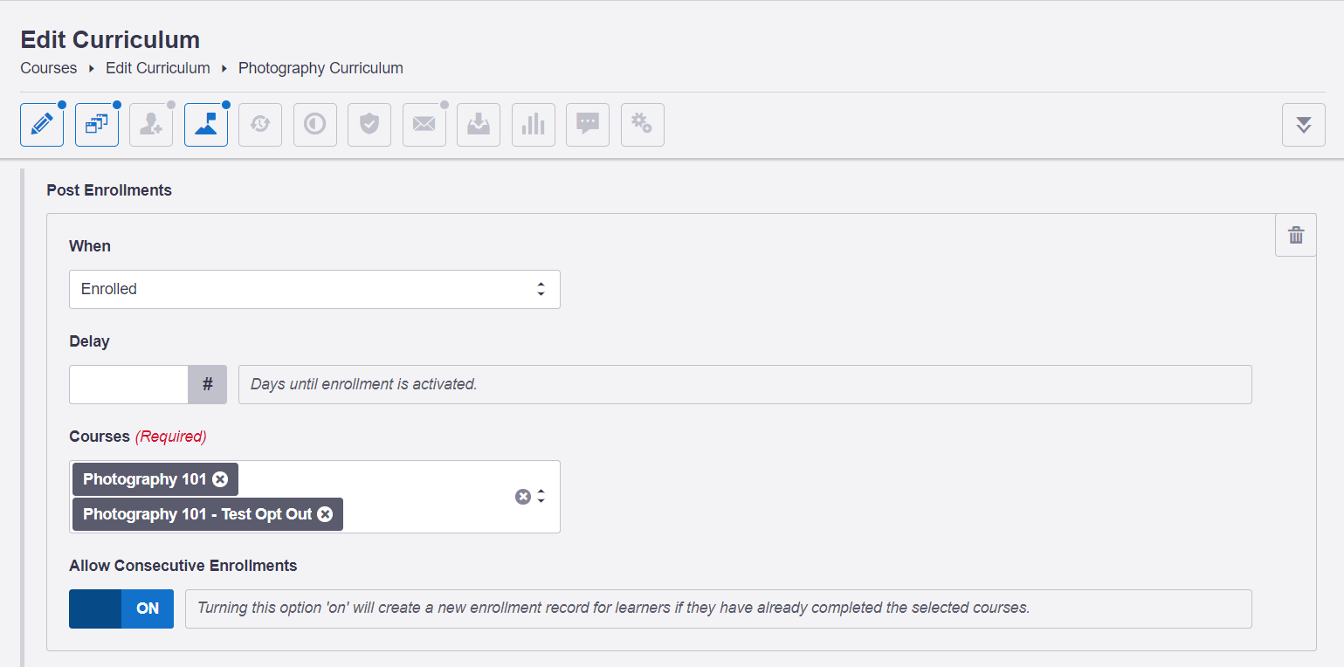The image size is (1344, 667).
Task: Turn off Allow Consecutive Enrollments toggle
Action: (x=121, y=609)
